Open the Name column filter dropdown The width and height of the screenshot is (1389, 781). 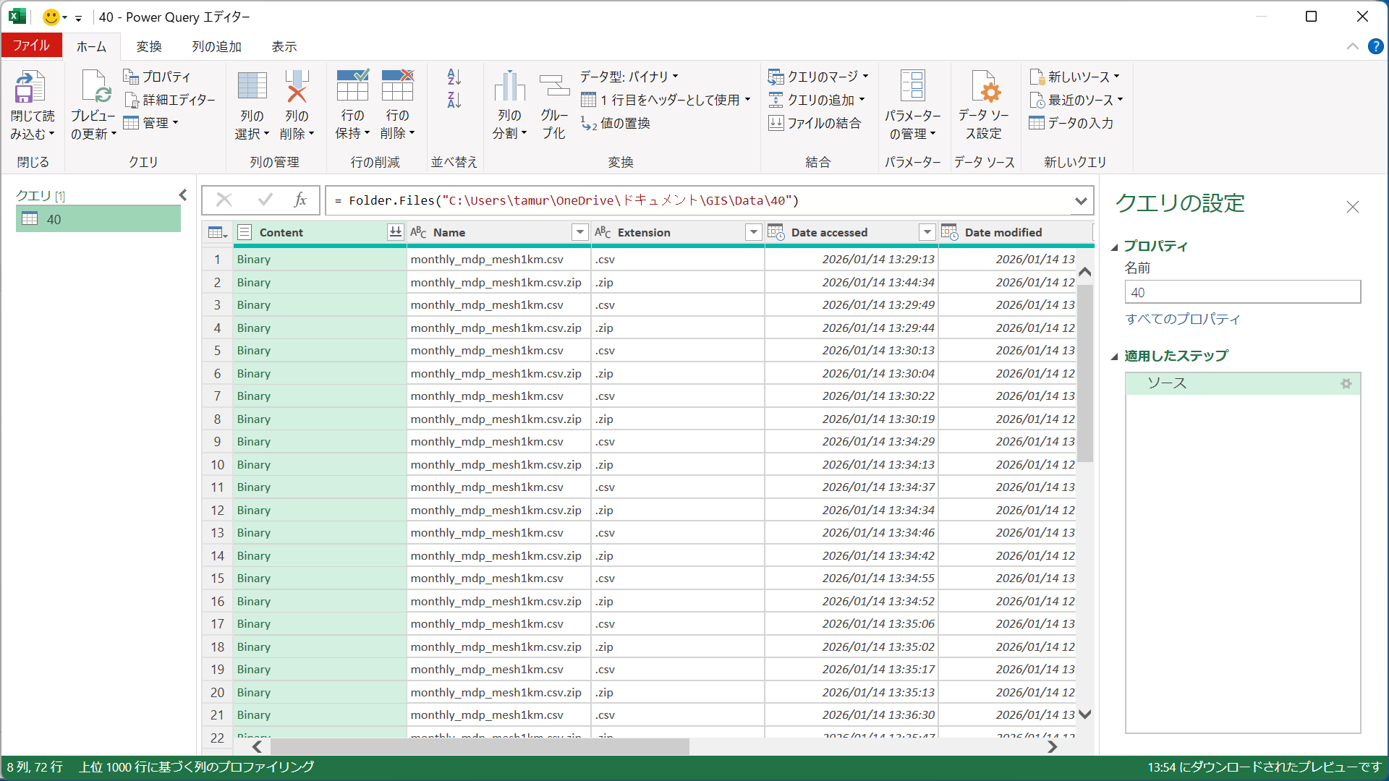click(579, 232)
